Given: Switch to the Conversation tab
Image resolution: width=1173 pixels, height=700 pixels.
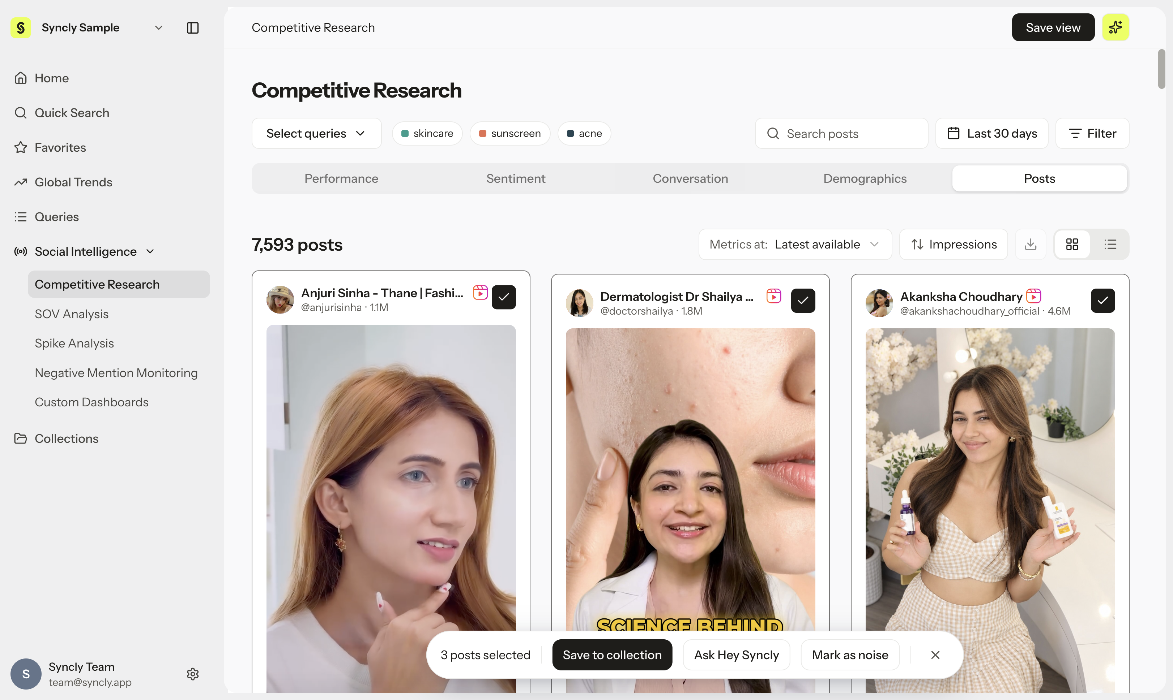Looking at the screenshot, I should point(690,178).
